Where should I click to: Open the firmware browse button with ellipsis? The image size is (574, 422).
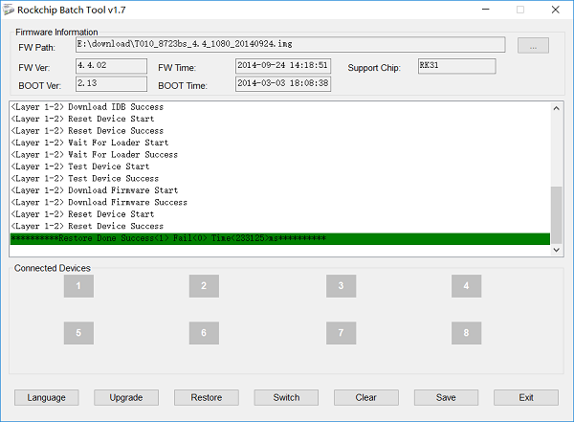coord(533,45)
